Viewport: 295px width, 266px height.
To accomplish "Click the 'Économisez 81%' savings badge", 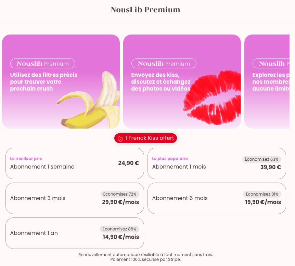I will [262, 194].
